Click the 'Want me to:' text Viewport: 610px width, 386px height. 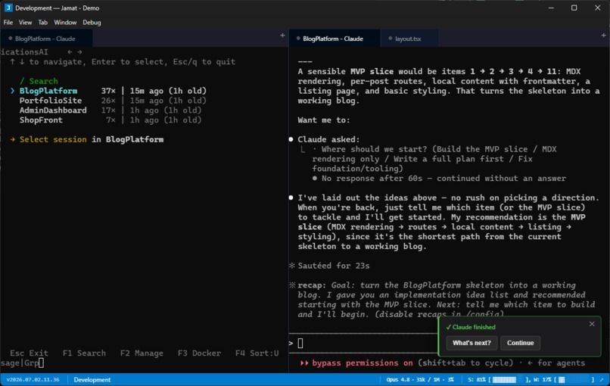(324, 120)
